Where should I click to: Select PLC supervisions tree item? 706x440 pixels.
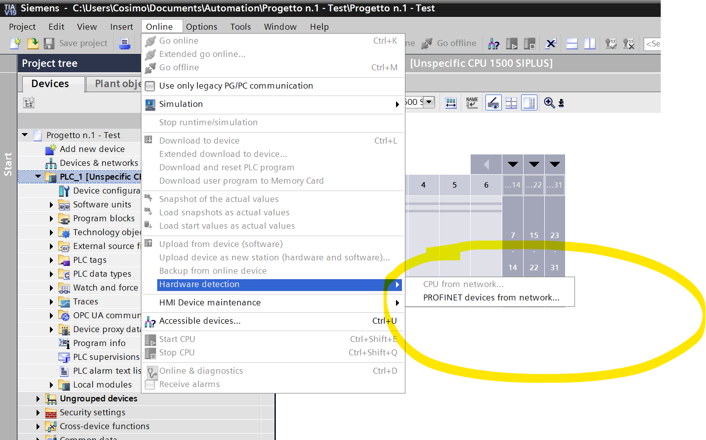pos(106,357)
